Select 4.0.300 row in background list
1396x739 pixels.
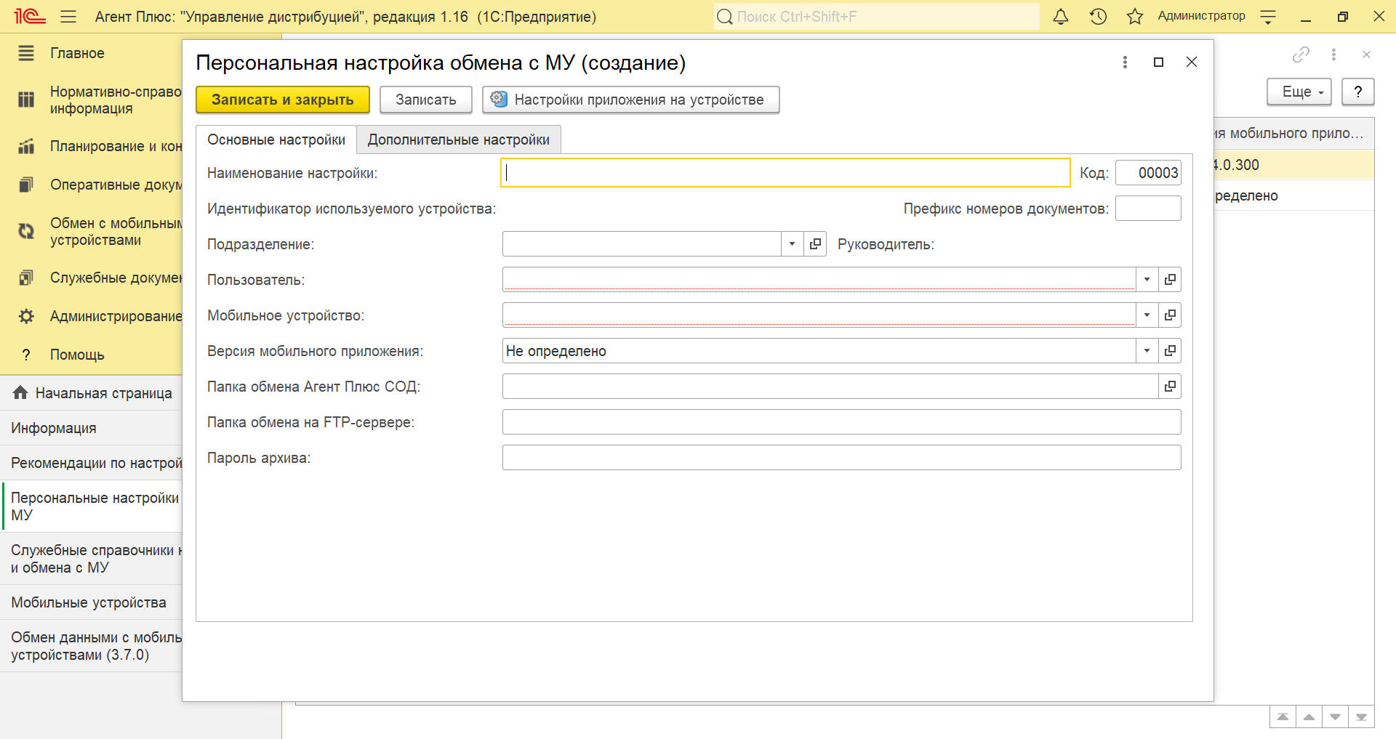click(x=1294, y=165)
